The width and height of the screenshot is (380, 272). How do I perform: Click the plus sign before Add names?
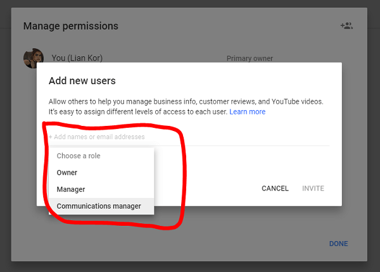tap(51, 137)
